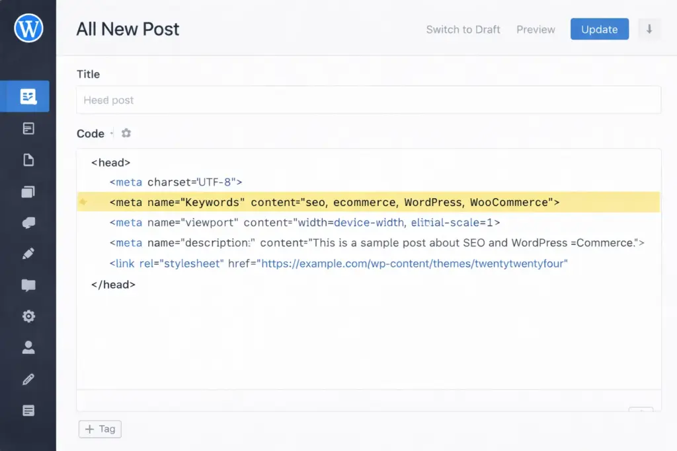Open the Settings gear in the sidebar
Viewport: 677px width, 451px height.
27,316
